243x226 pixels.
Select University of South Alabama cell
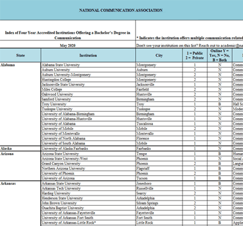tap(88, 144)
